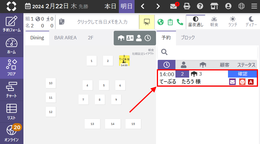Open the 予約フォーム reservation form
The height and width of the screenshot is (144, 260).
(x=11, y=24)
